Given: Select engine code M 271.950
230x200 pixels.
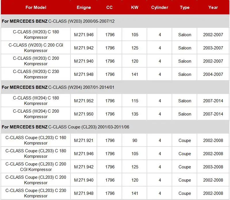Looking at the screenshot, I should pyautogui.click(x=84, y=114).
